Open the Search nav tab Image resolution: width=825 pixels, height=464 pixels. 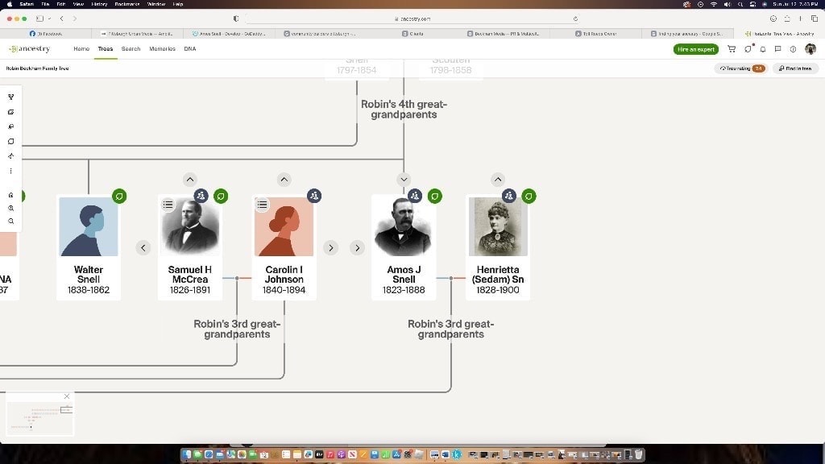tap(131, 49)
